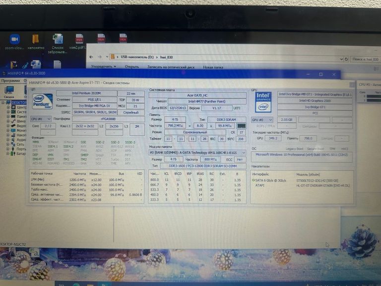
Task: Click Explorer's forward arrow
Action: point(100,57)
